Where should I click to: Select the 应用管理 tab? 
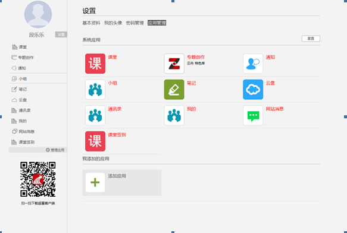click(157, 23)
